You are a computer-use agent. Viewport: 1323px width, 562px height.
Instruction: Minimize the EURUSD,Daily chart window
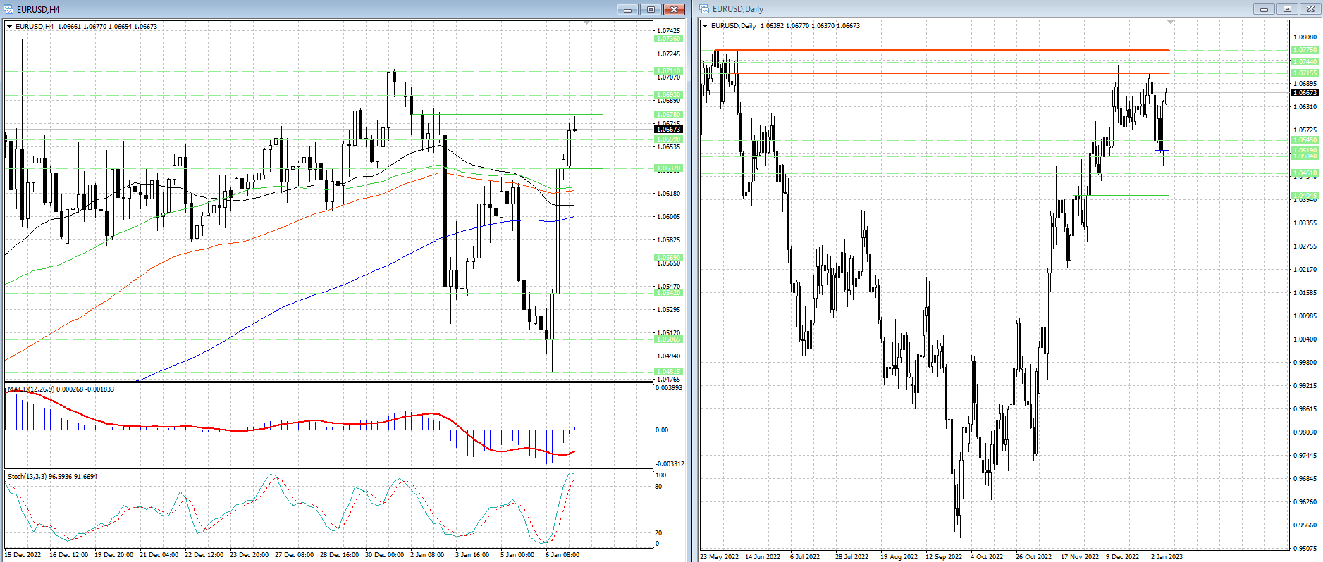[1264, 9]
